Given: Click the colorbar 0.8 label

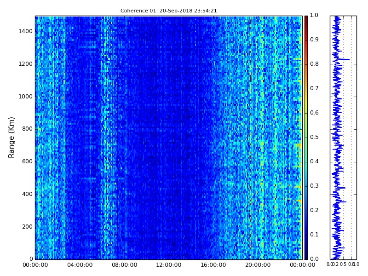Looking at the screenshot, I should (314, 64).
